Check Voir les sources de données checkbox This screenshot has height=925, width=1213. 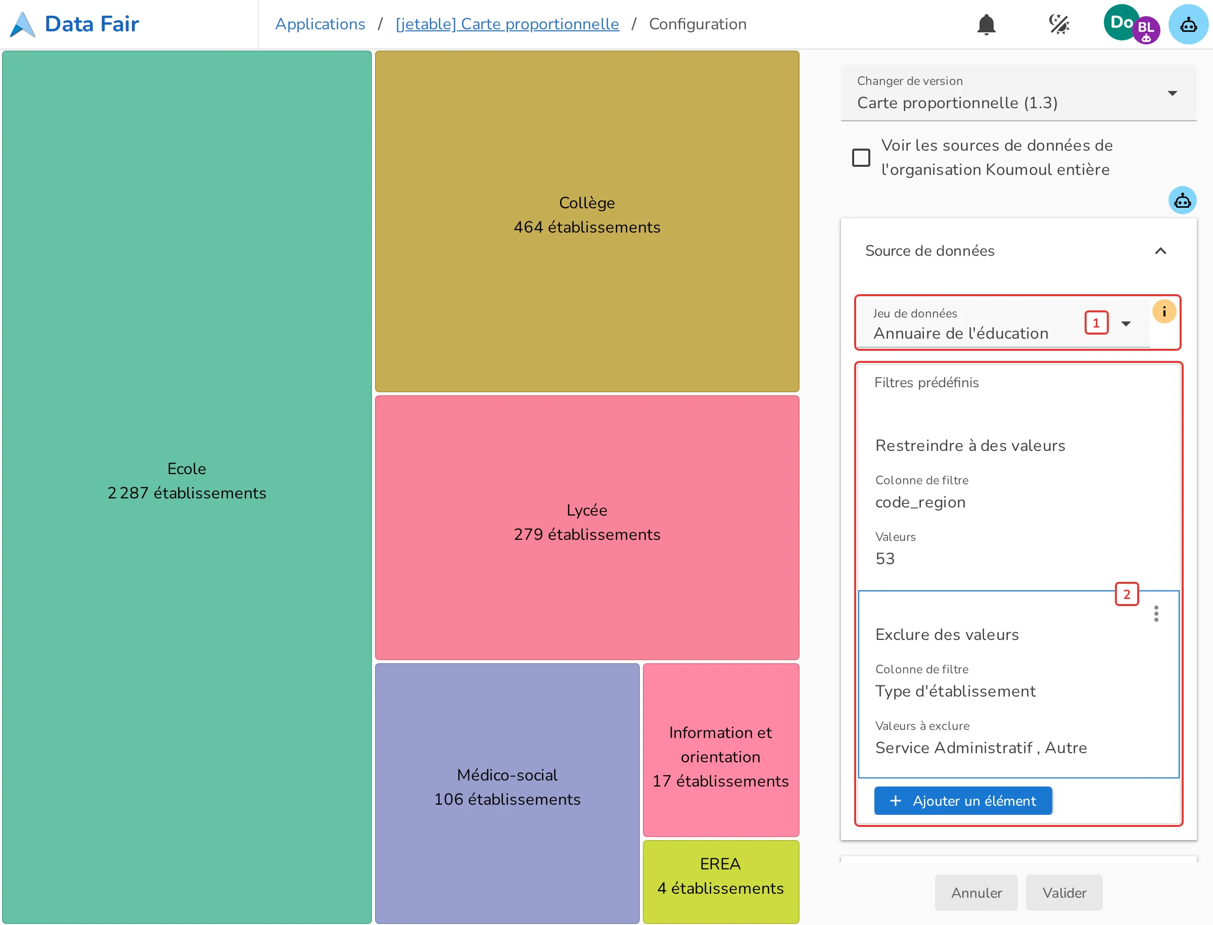861,158
